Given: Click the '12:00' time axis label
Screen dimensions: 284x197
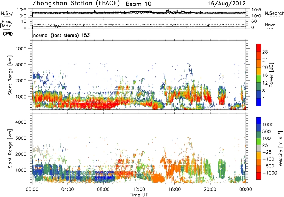Looking at the screenshot, I should pos(139,190).
